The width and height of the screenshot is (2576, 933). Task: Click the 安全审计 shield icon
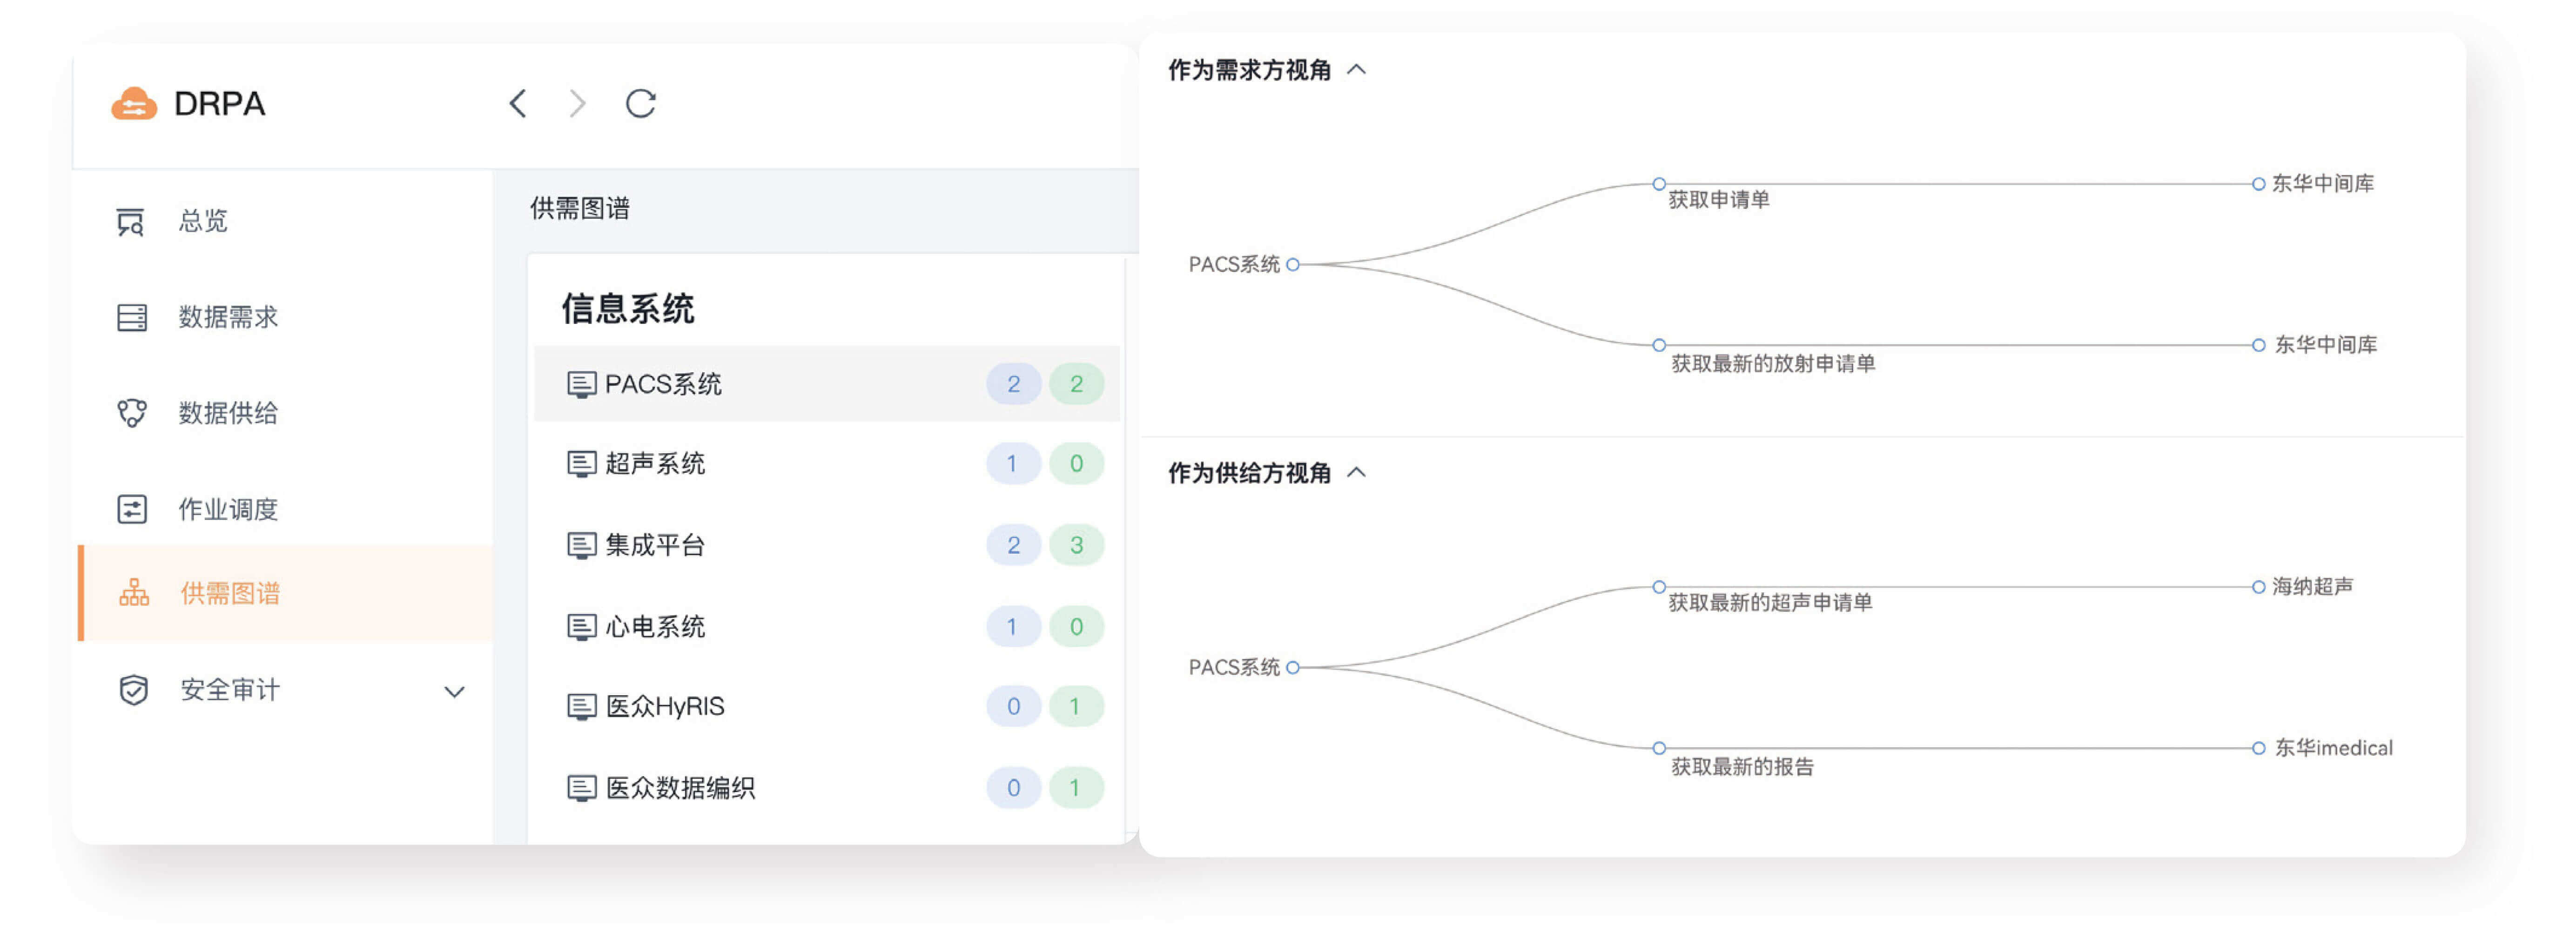tap(133, 689)
